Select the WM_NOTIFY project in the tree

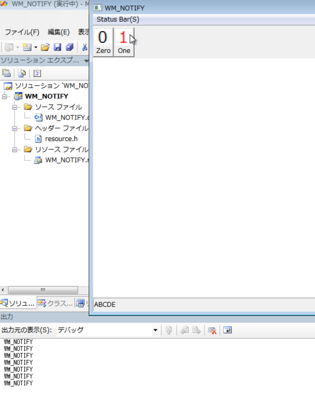(47, 96)
